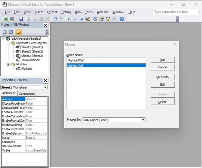Click the Cut scissors icon

(29, 19)
